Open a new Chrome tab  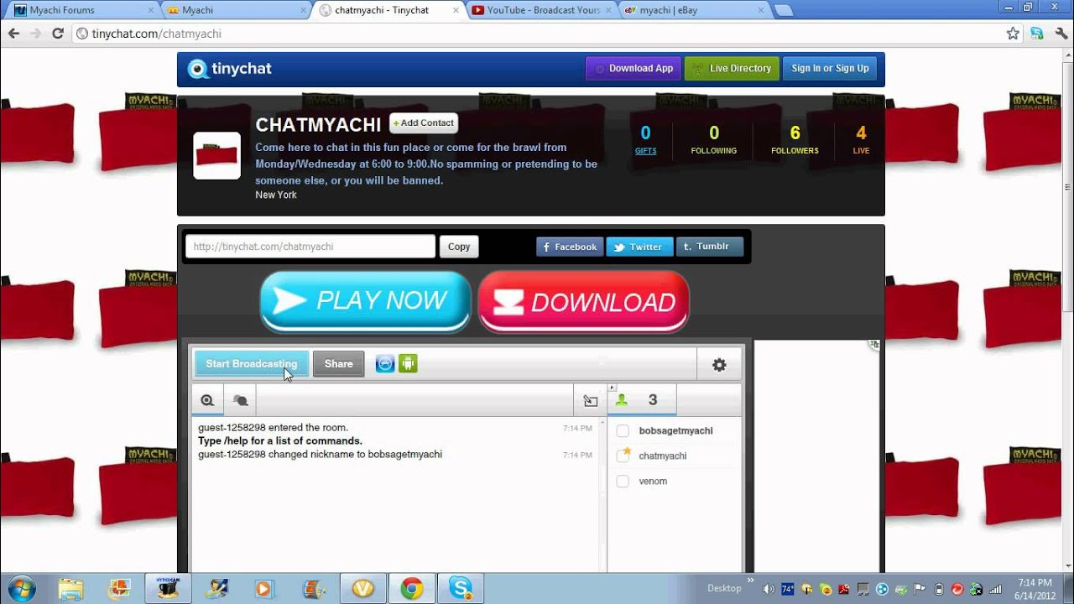(783, 11)
